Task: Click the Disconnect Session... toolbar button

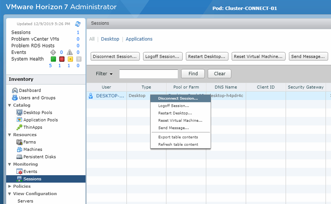Action: (x=115, y=57)
